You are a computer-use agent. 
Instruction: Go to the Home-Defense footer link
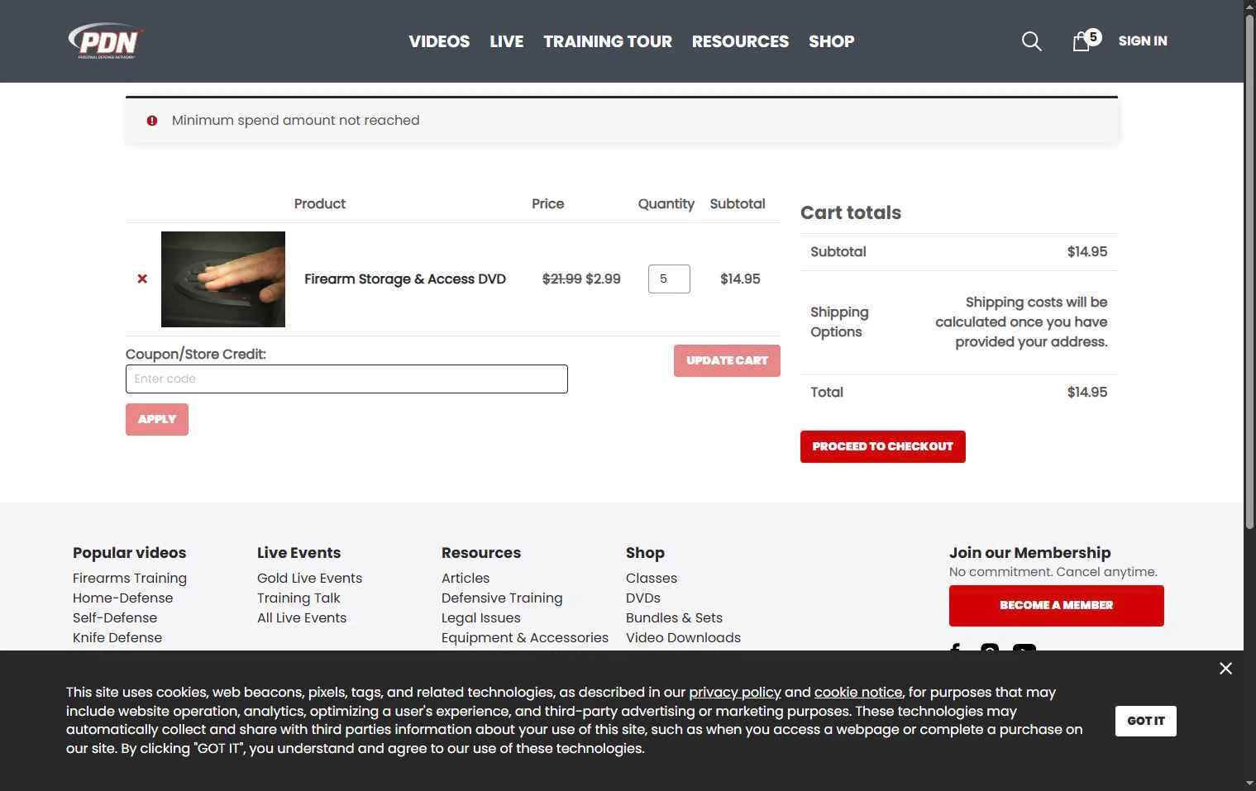tap(123, 598)
